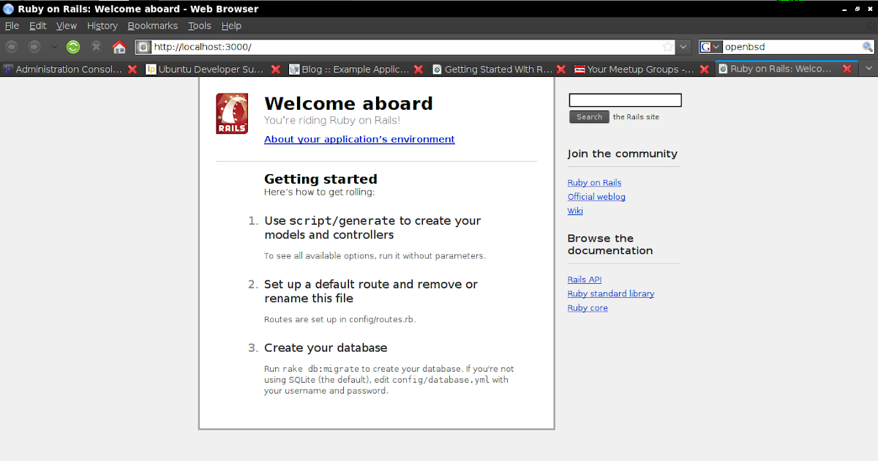Go to the Home page icon
The image size is (878, 461).
tap(119, 47)
